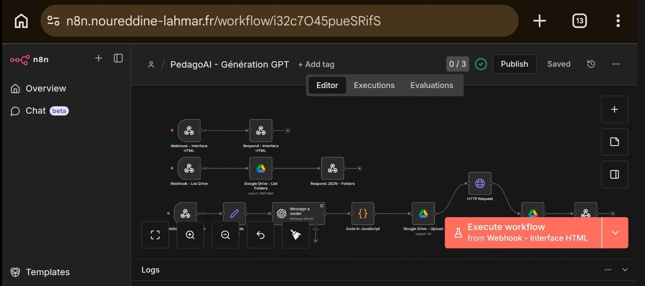Click the Webhook - List Drive trigger bolt

pos(172,168)
